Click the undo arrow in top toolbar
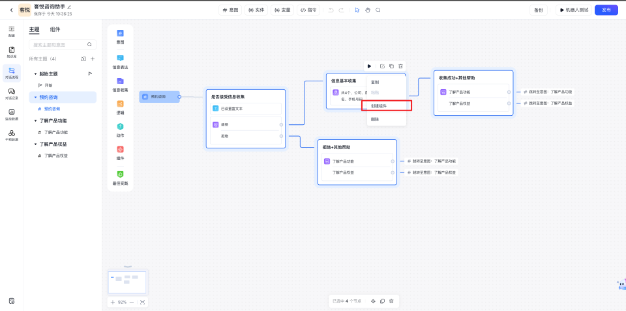The height and width of the screenshot is (311, 626). [331, 10]
